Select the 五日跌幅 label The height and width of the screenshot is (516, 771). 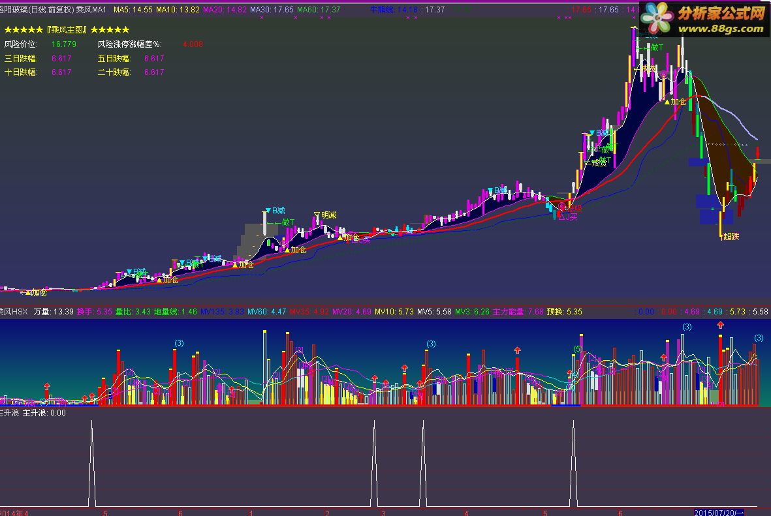pos(114,59)
